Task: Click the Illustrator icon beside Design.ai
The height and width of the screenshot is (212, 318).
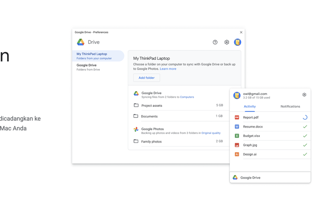Action: [x=237, y=154]
